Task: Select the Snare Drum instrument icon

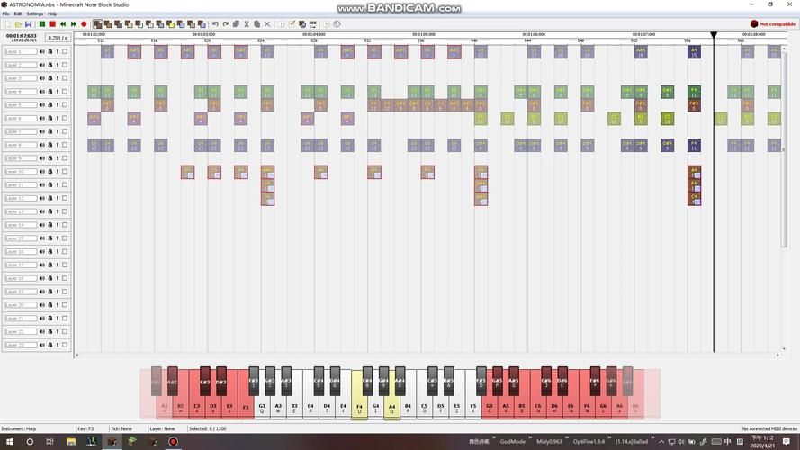Action: tap(129, 24)
